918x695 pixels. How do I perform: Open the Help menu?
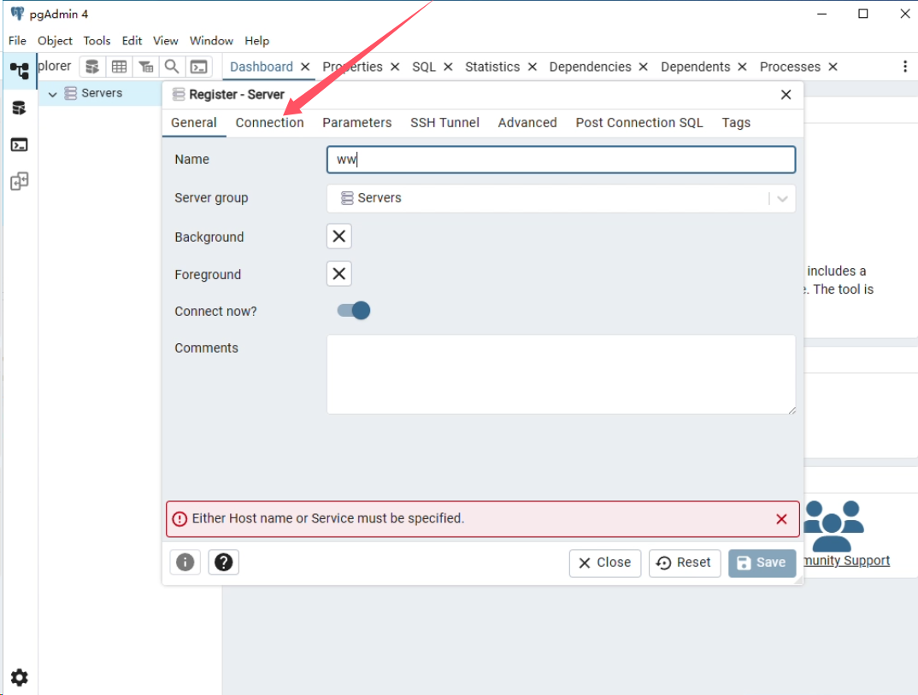257,40
